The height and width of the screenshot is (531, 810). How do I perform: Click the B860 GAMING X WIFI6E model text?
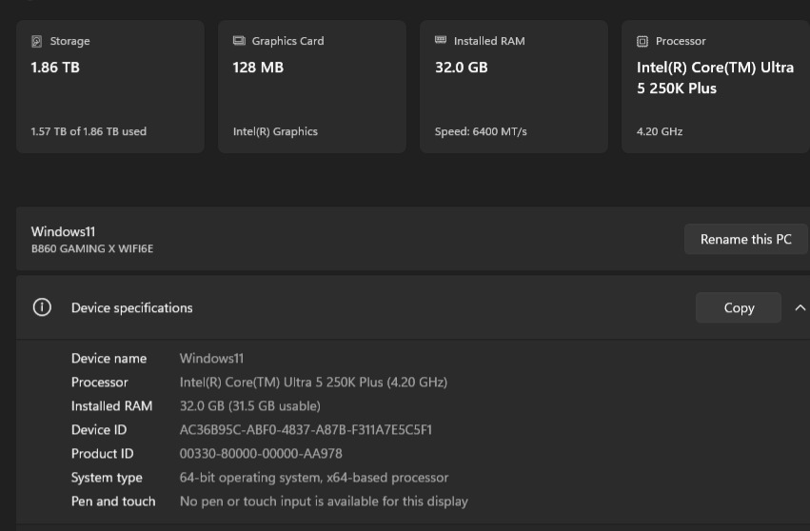click(x=92, y=248)
